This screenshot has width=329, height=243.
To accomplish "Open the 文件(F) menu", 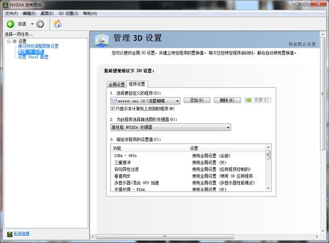I will pos(11,14).
